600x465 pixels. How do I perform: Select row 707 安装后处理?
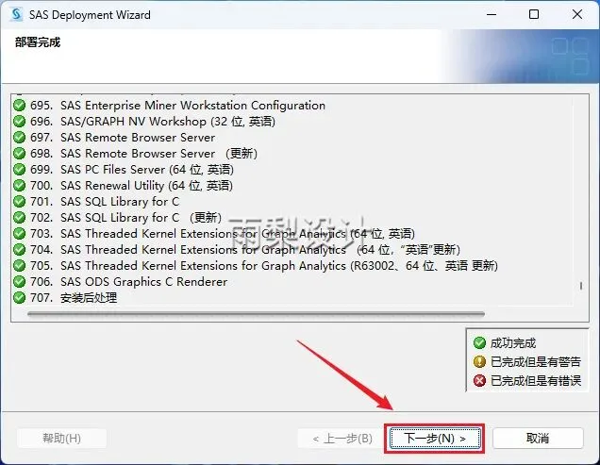click(65, 298)
